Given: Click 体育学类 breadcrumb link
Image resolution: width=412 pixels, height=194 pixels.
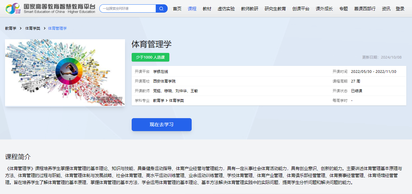Looking at the screenshot, I should 33,28.
